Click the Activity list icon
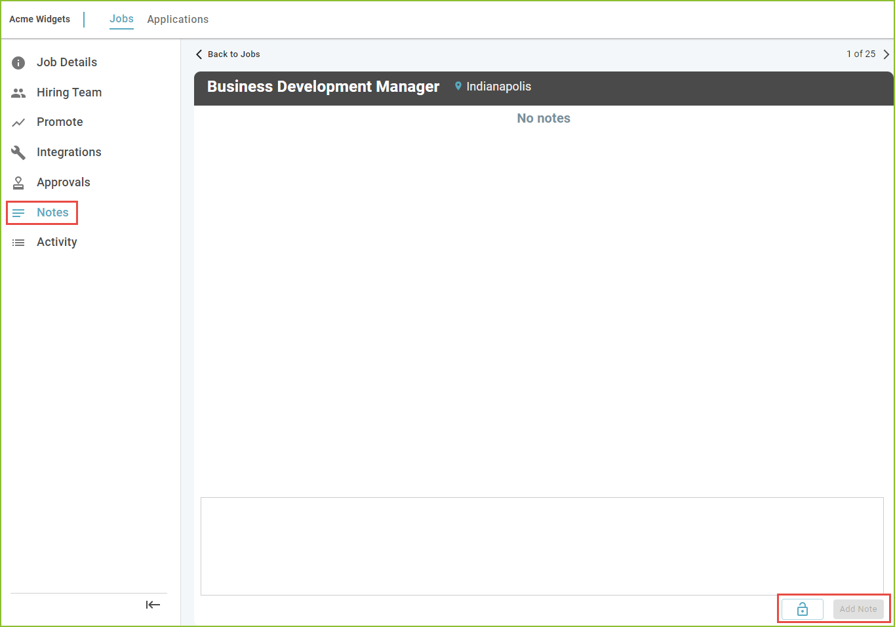The width and height of the screenshot is (895, 627). point(18,243)
